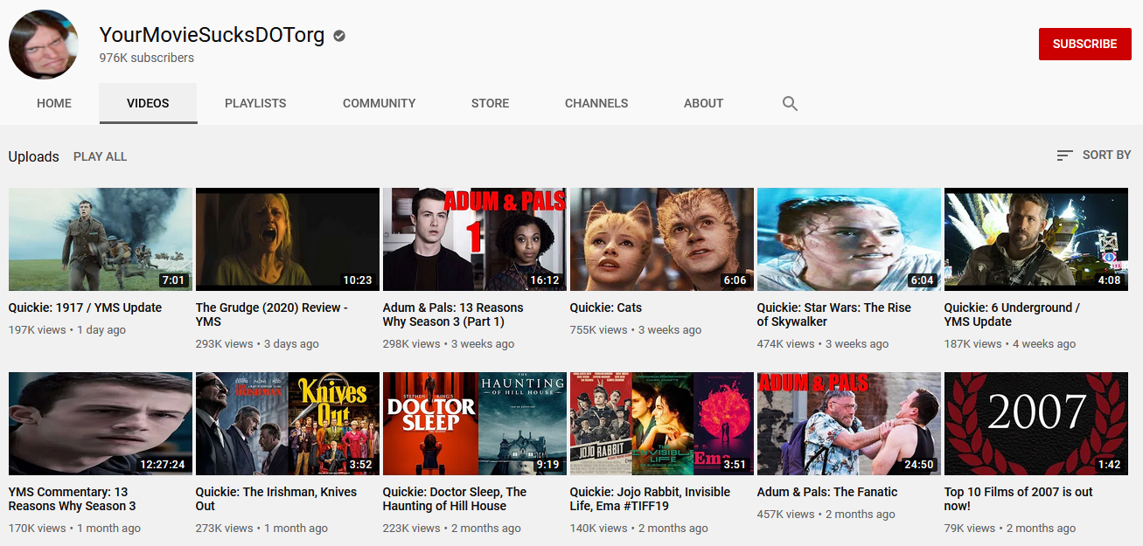This screenshot has height=546, width=1143.
Task: Click the Sort By lines icon
Action: pyautogui.click(x=1064, y=156)
